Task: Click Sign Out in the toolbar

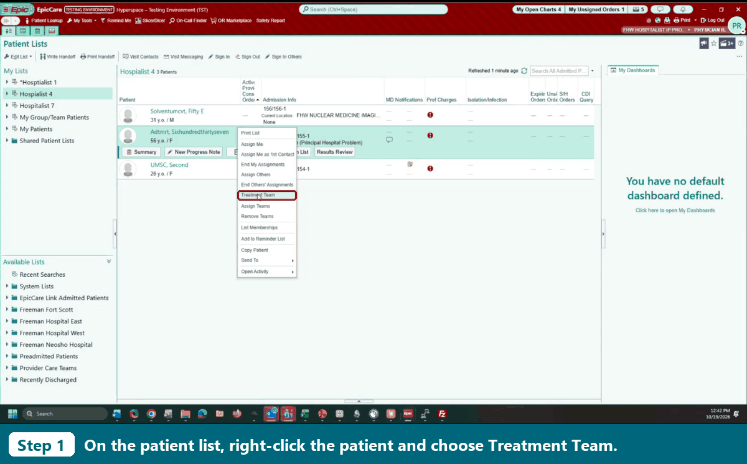Action: point(247,57)
